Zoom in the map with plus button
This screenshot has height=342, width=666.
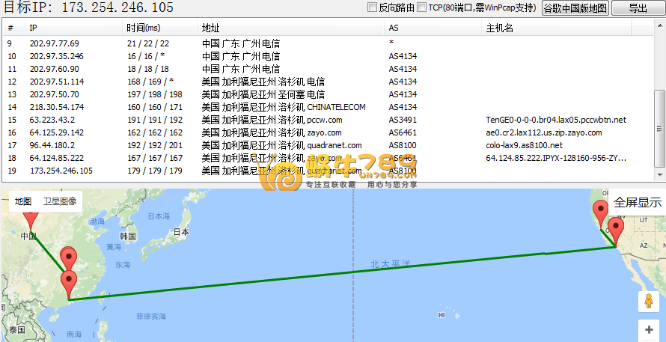tap(648, 330)
